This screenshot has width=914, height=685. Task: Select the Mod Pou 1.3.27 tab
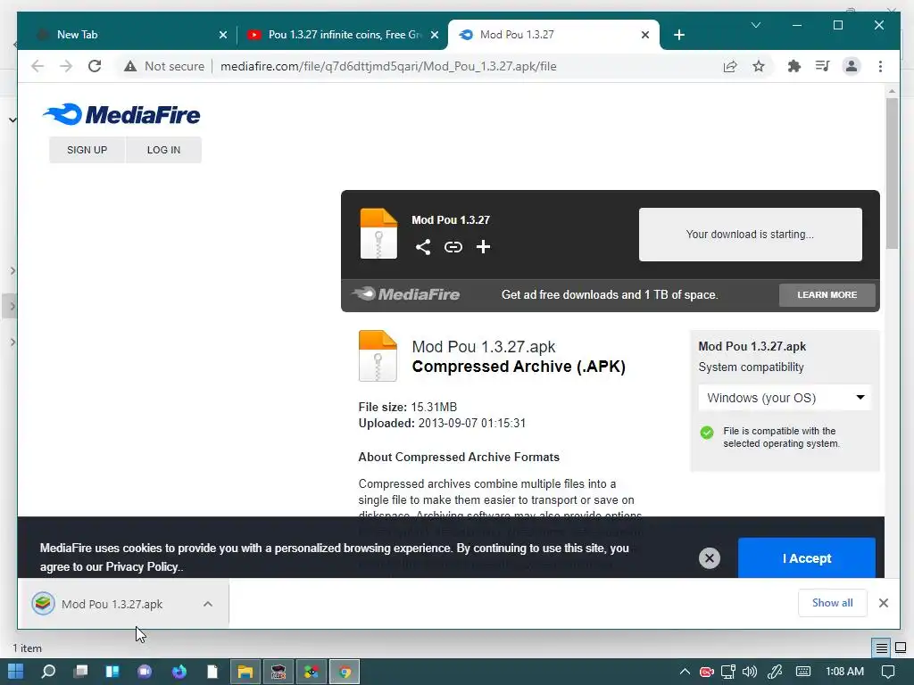(x=553, y=35)
